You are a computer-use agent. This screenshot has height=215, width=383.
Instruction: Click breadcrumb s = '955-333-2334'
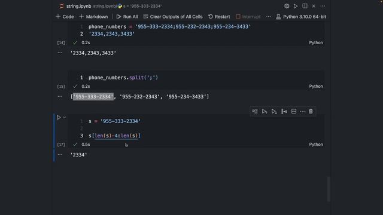tap(139, 6)
